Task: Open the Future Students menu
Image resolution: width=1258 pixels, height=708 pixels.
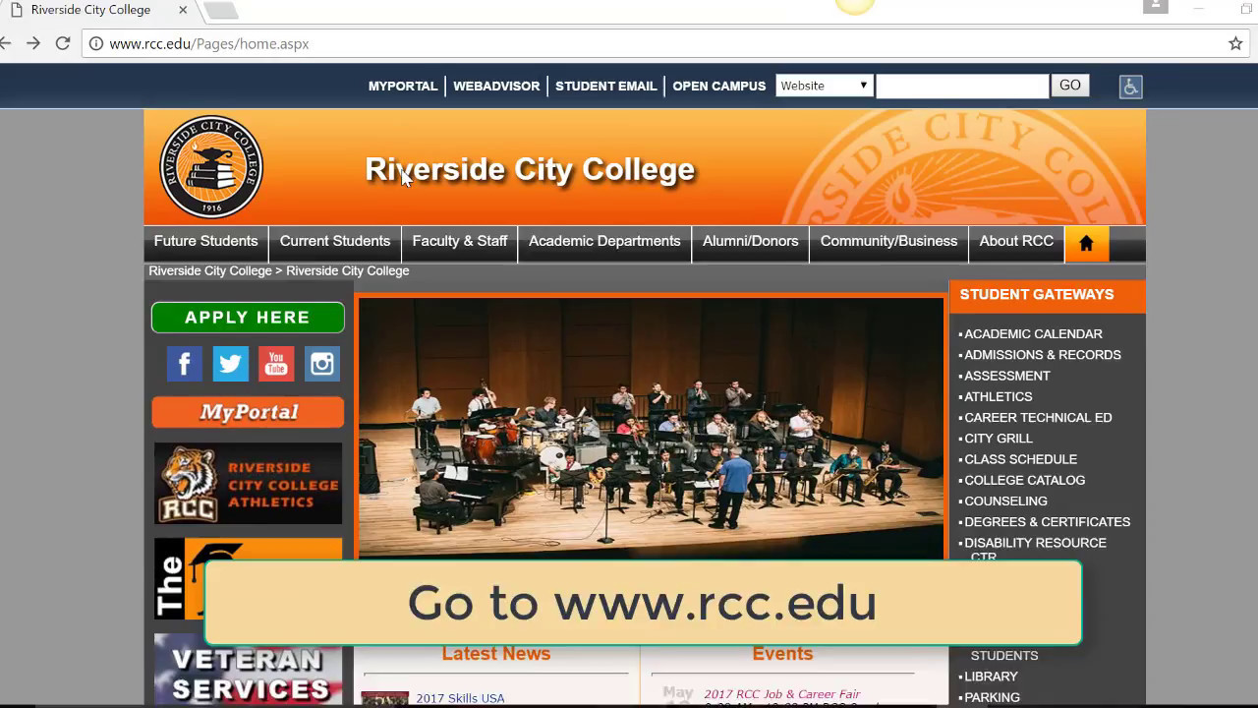Action: 206,242
